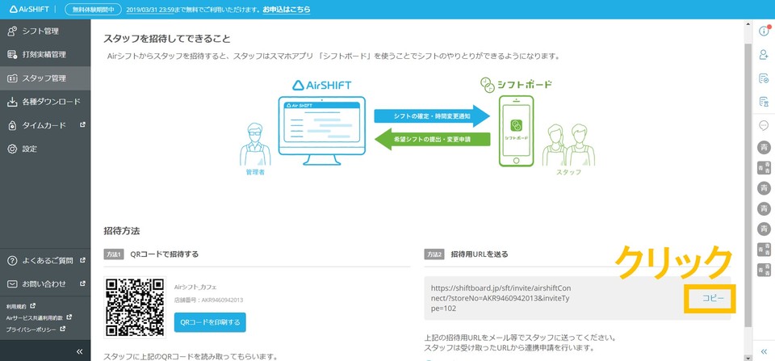
Task: Open タイムカード menu item
Action: point(45,126)
